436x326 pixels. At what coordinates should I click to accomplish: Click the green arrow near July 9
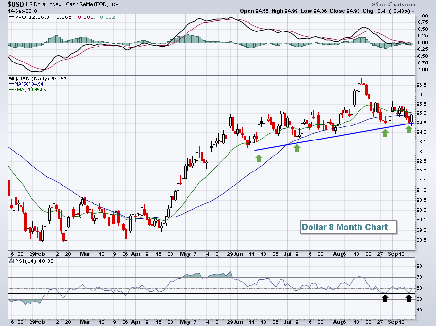click(296, 148)
